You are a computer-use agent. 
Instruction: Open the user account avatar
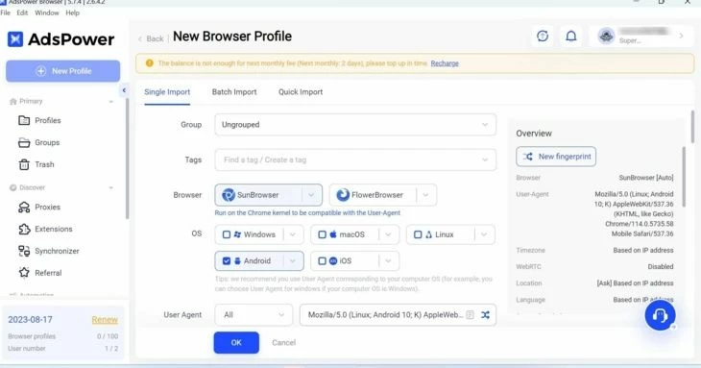606,36
